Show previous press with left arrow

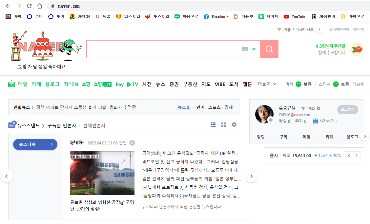6,176
